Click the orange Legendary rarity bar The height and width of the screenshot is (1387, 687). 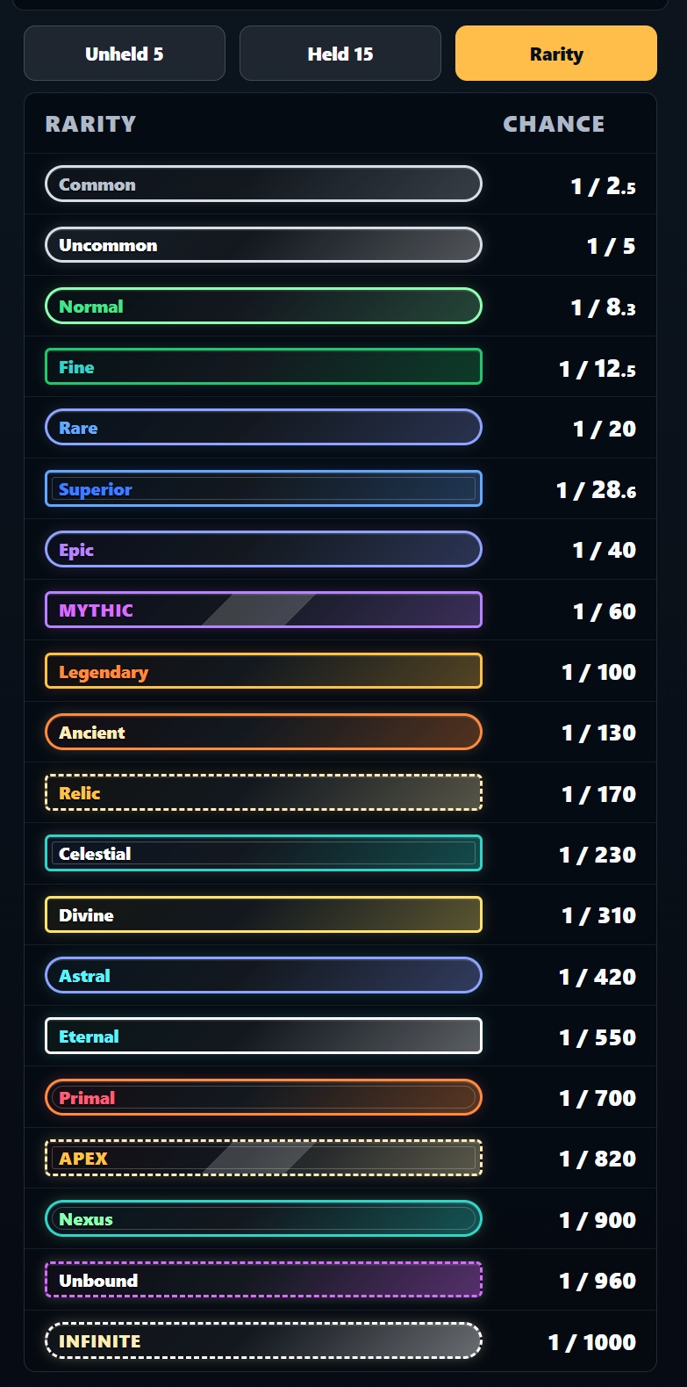pyautogui.click(x=263, y=671)
